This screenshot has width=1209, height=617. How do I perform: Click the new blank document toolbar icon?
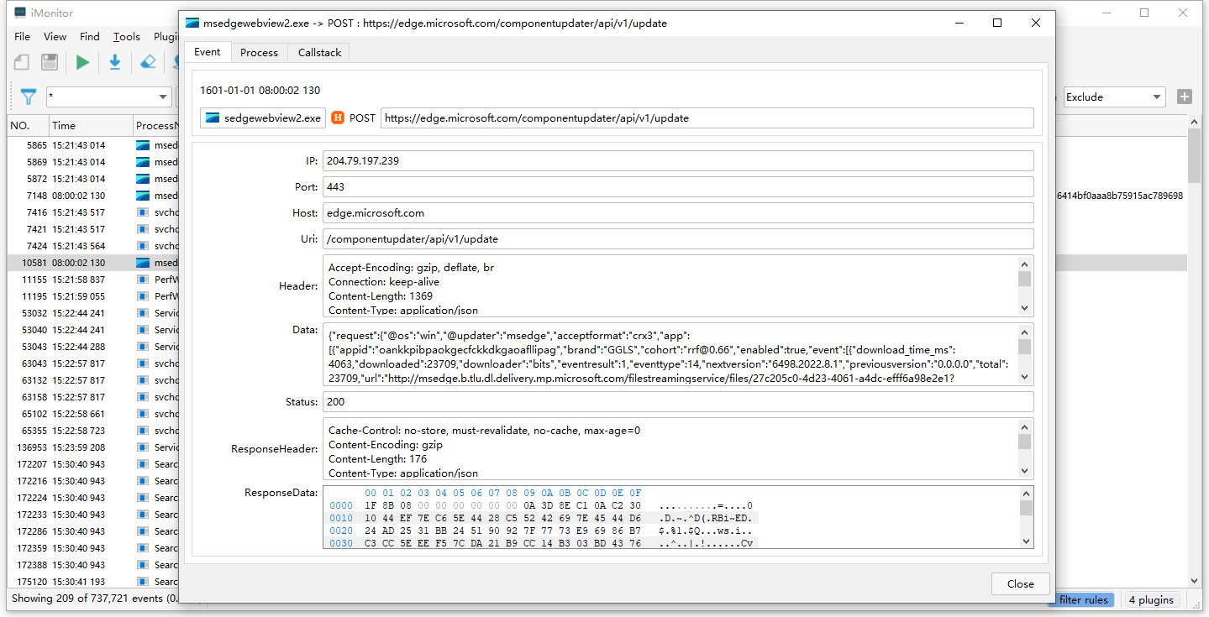pyautogui.click(x=22, y=62)
